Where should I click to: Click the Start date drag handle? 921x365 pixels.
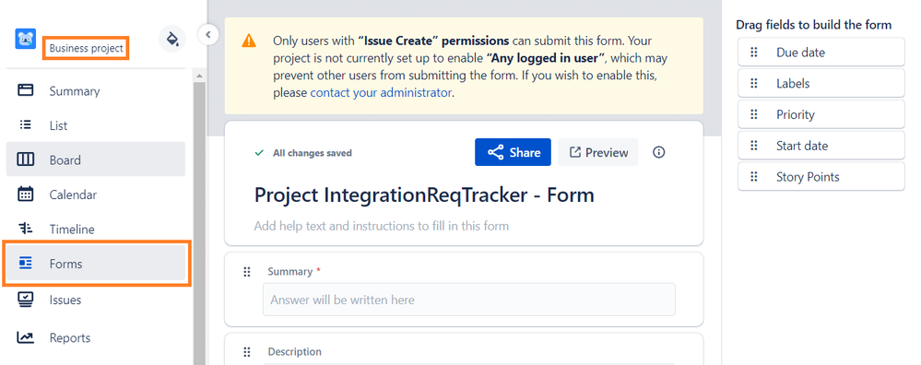754,146
